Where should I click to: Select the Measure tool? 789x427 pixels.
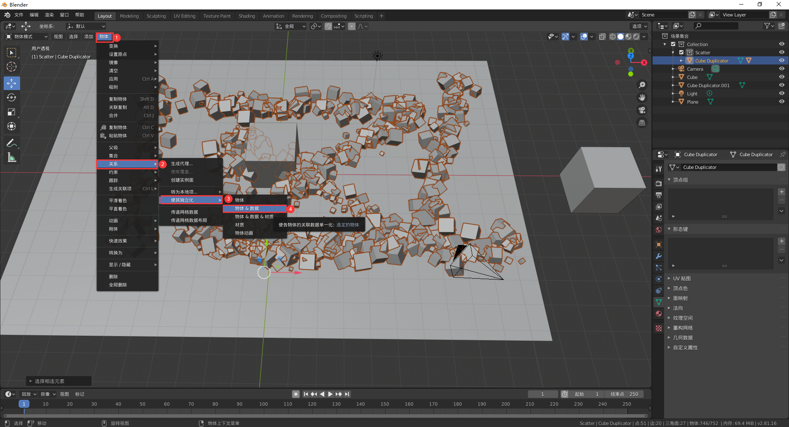point(12,157)
